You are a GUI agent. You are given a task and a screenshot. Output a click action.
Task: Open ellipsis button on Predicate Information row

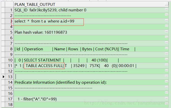[x=166, y=82]
